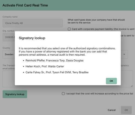Click the power of attorney explanation paragraph

click(x=67, y=52)
